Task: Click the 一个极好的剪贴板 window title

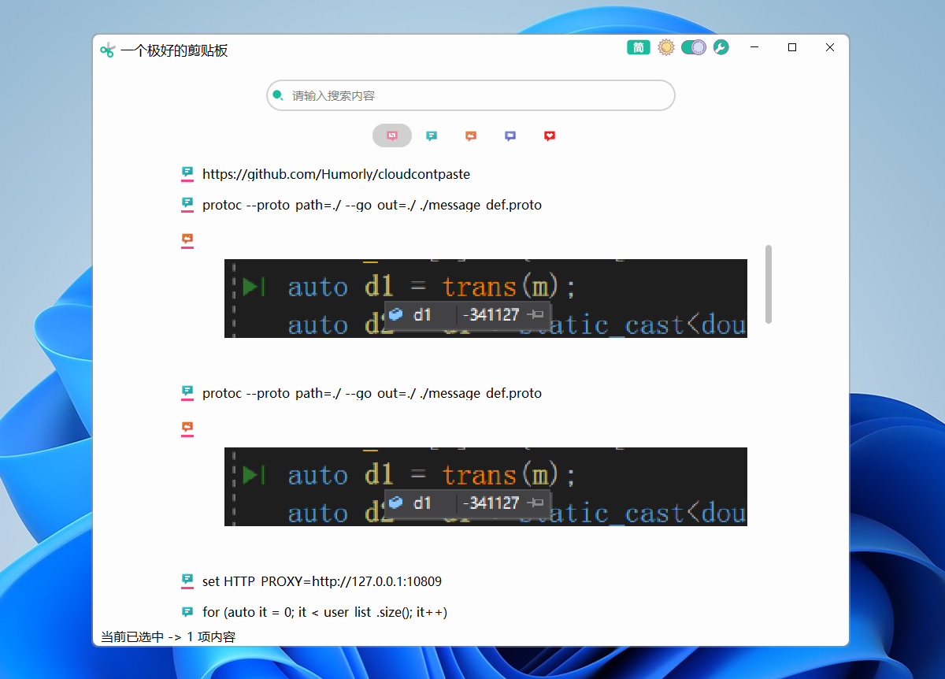Action: click(174, 50)
